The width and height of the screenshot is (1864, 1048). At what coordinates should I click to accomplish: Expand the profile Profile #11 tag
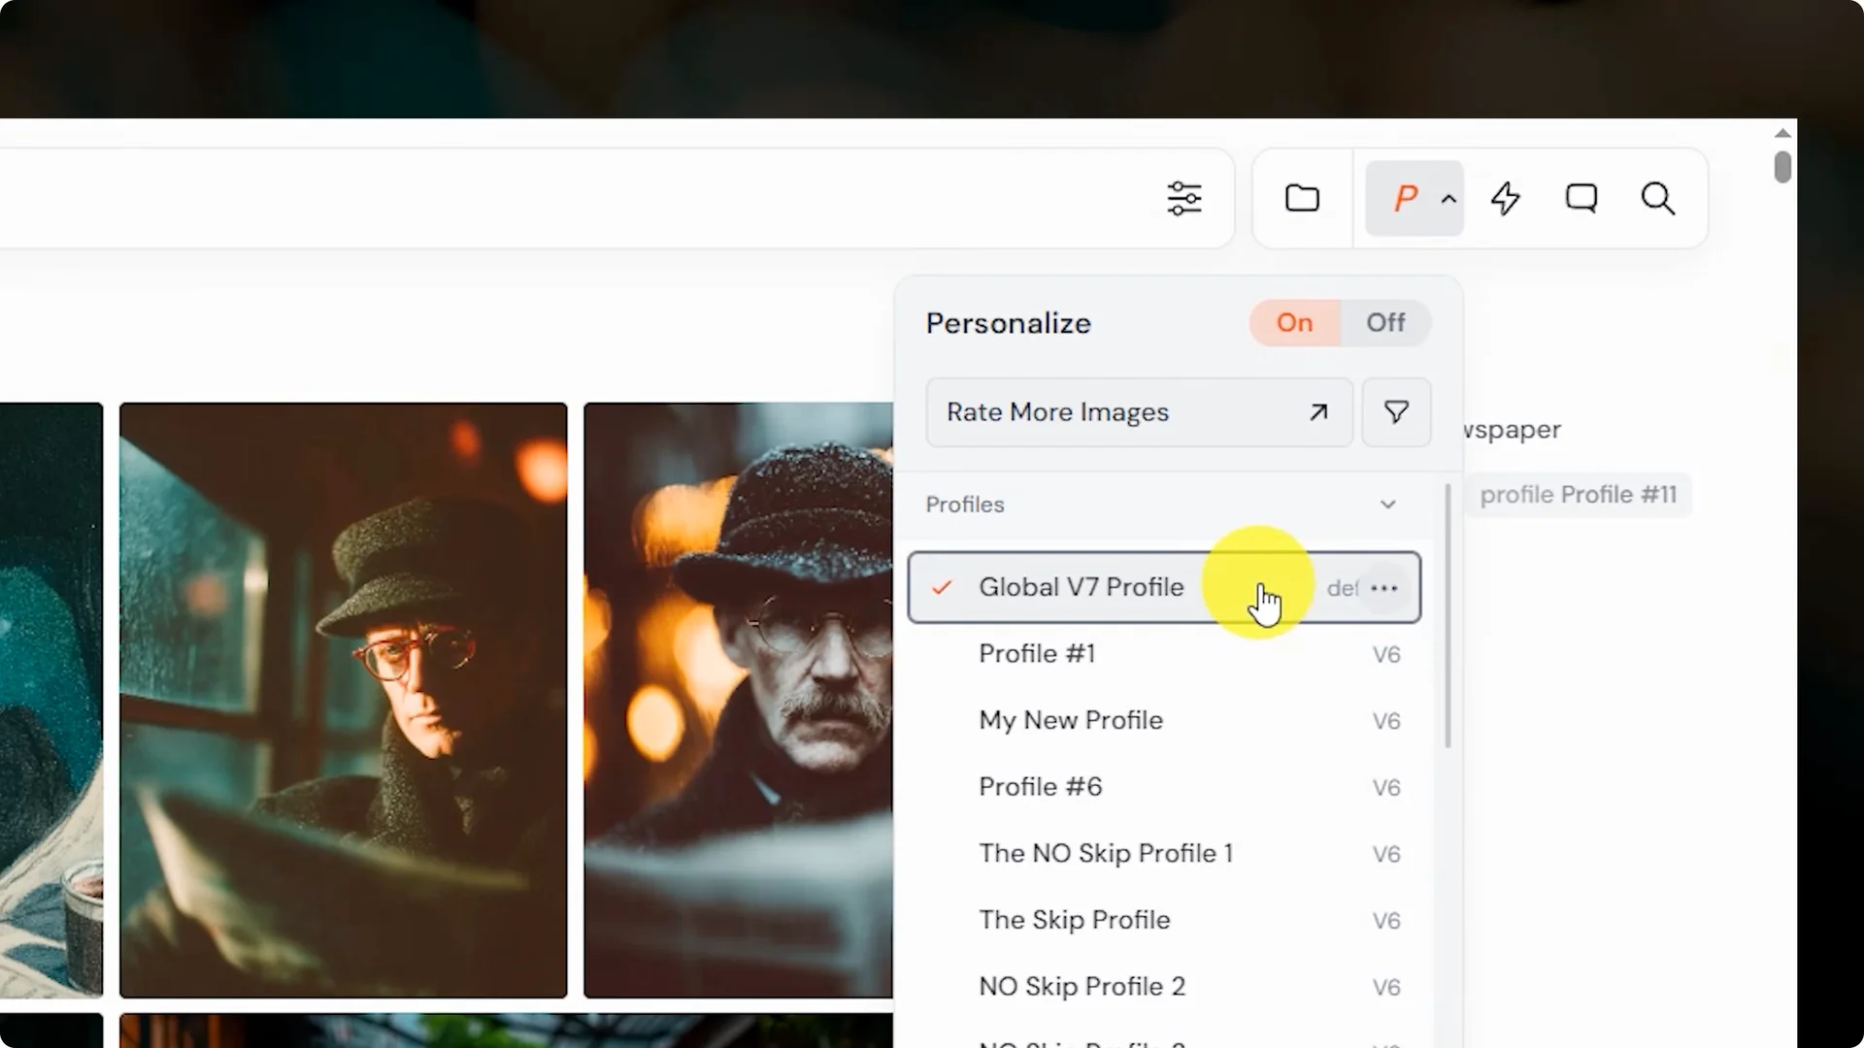pos(1579,494)
